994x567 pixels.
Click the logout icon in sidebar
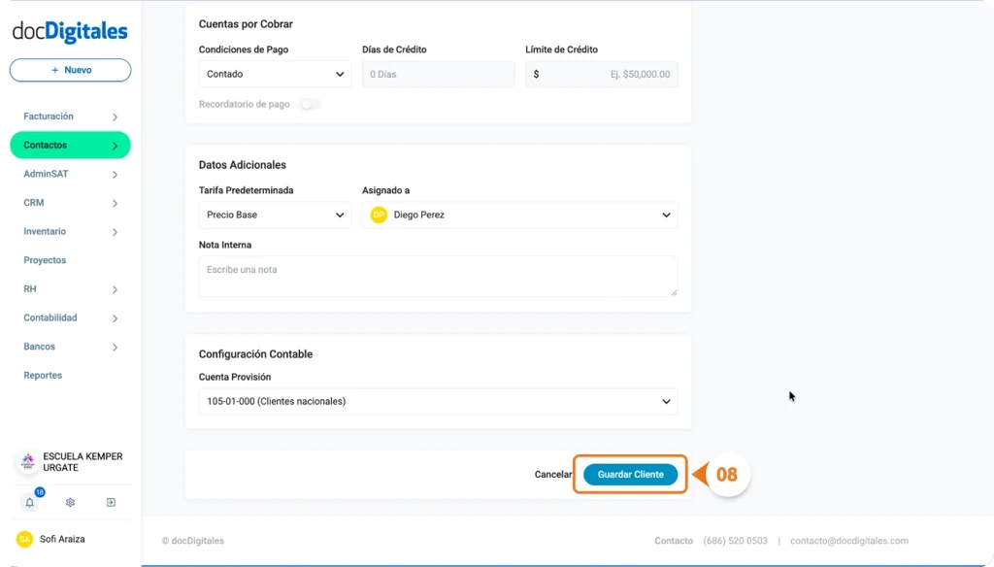(x=110, y=502)
